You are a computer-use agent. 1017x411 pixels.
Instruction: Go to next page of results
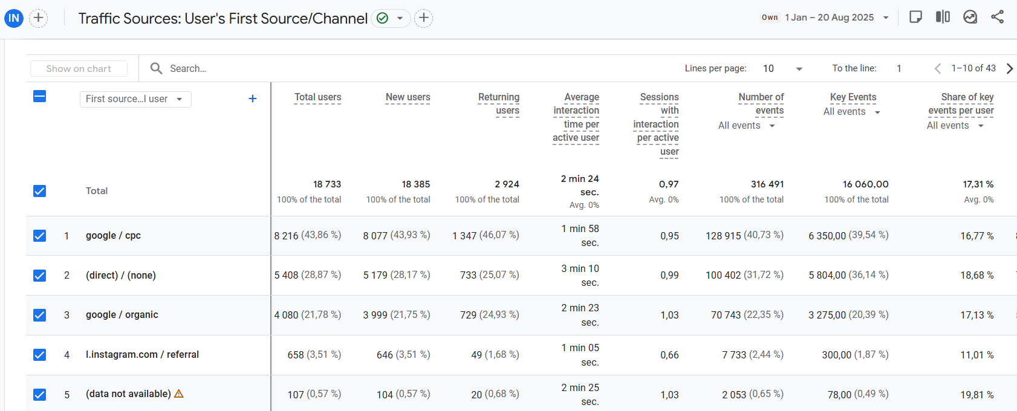pos(1009,68)
